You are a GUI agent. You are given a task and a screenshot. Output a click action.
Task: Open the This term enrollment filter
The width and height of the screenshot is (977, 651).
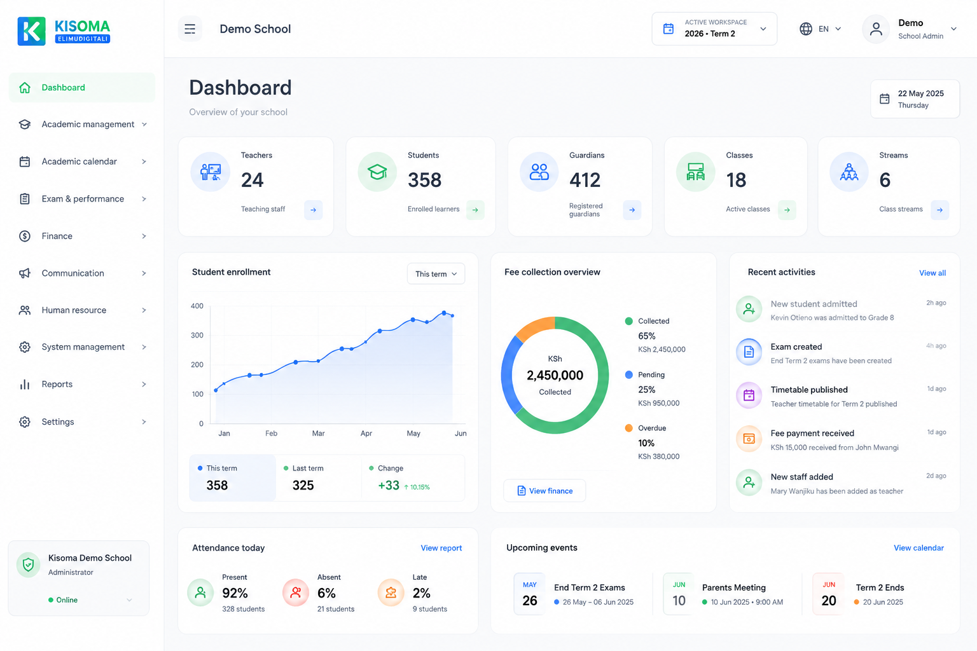[x=436, y=274]
